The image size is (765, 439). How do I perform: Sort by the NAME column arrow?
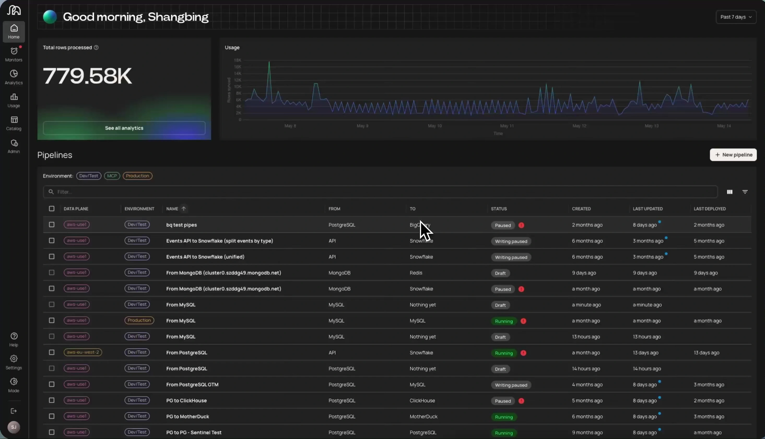tap(184, 209)
